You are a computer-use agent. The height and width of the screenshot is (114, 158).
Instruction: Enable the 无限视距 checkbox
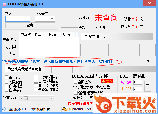click(x=6, y=82)
